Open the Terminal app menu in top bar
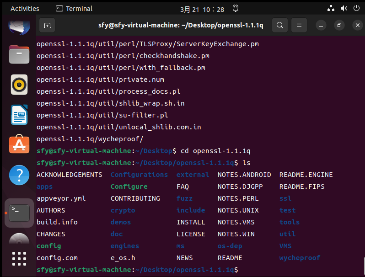 coord(74,9)
